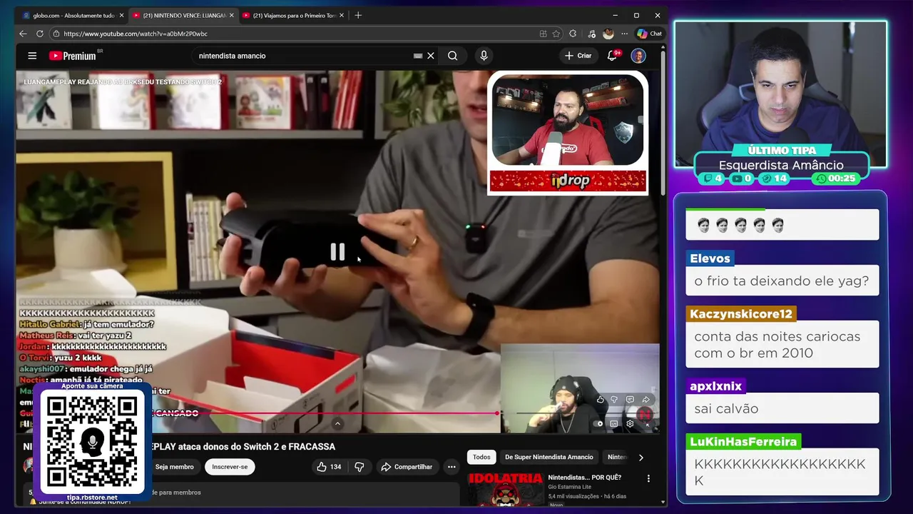Open the YouTube account avatar menu
This screenshot has height=514, width=913.
pyautogui.click(x=638, y=56)
